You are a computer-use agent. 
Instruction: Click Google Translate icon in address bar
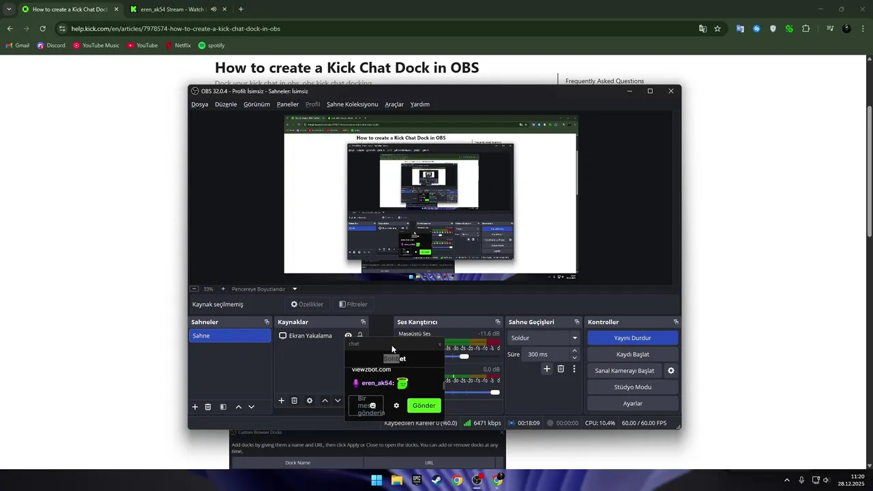point(702,29)
